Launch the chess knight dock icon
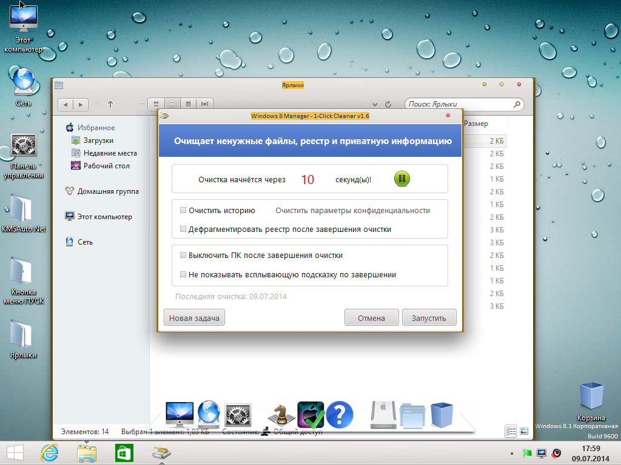621x465 pixels. pos(281,415)
